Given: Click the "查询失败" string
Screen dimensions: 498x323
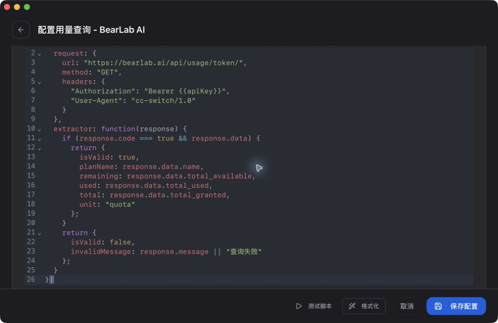Looking at the screenshot, I should [x=244, y=251].
